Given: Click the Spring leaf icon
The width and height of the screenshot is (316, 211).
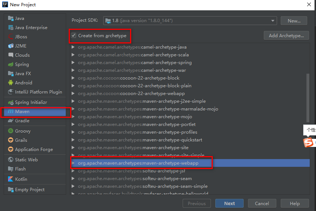Looking at the screenshot, I should [x=11, y=64].
